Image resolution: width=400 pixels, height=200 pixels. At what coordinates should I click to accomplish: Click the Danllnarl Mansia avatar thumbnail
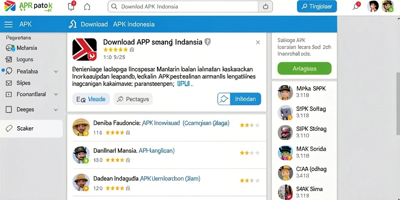pos(81,155)
